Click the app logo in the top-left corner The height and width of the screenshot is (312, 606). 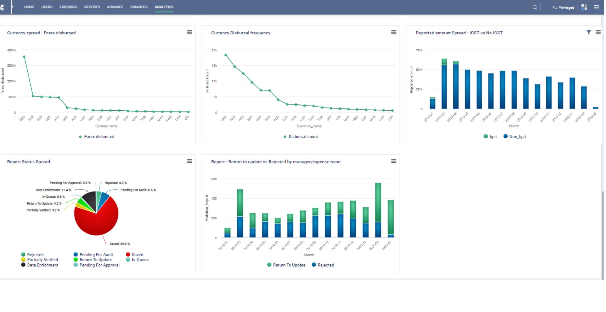[2, 7]
